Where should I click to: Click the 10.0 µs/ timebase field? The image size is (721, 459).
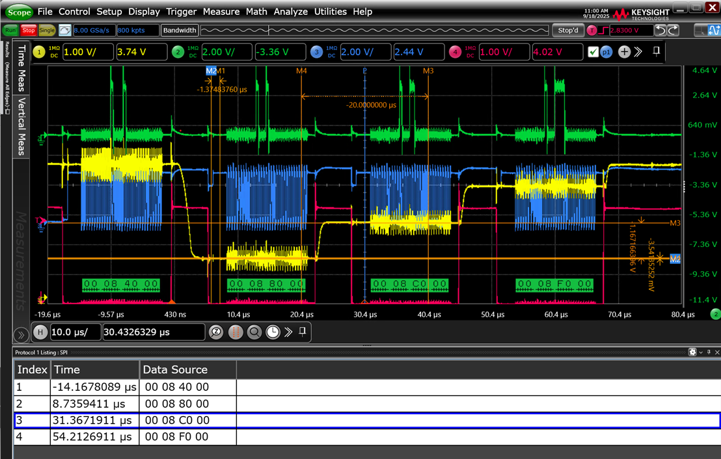[x=75, y=332]
